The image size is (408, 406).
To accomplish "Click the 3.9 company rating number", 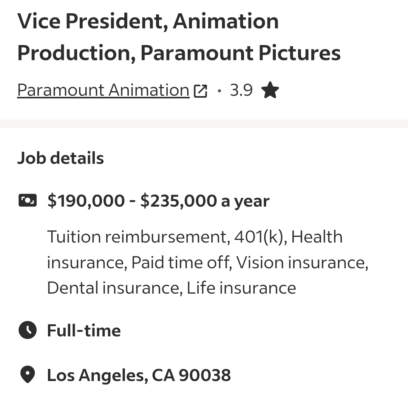I will pos(241,90).
